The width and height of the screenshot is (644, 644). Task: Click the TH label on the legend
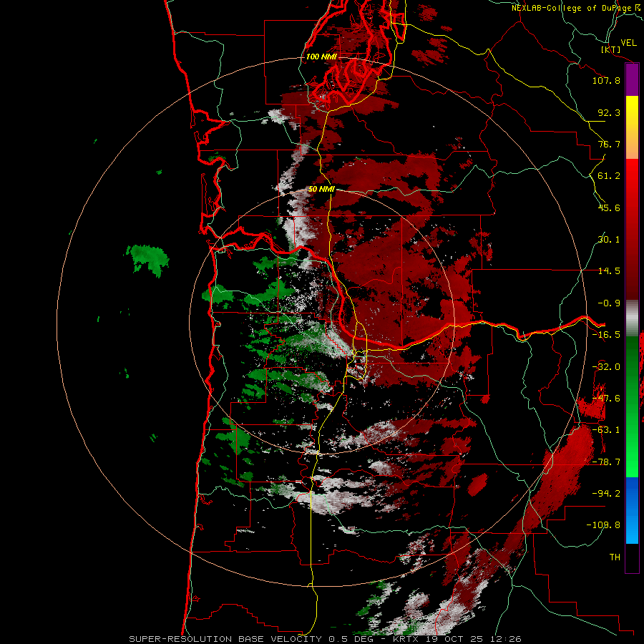pos(615,557)
